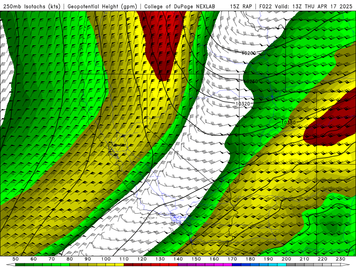Click the bright yellow swatch just left of 110
The image size is (356, 267).
tap(119, 265)
